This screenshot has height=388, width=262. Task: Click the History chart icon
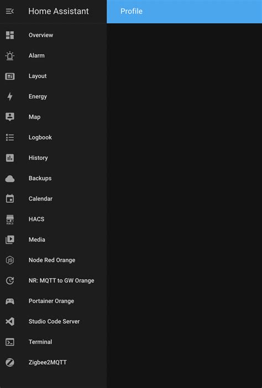10,158
